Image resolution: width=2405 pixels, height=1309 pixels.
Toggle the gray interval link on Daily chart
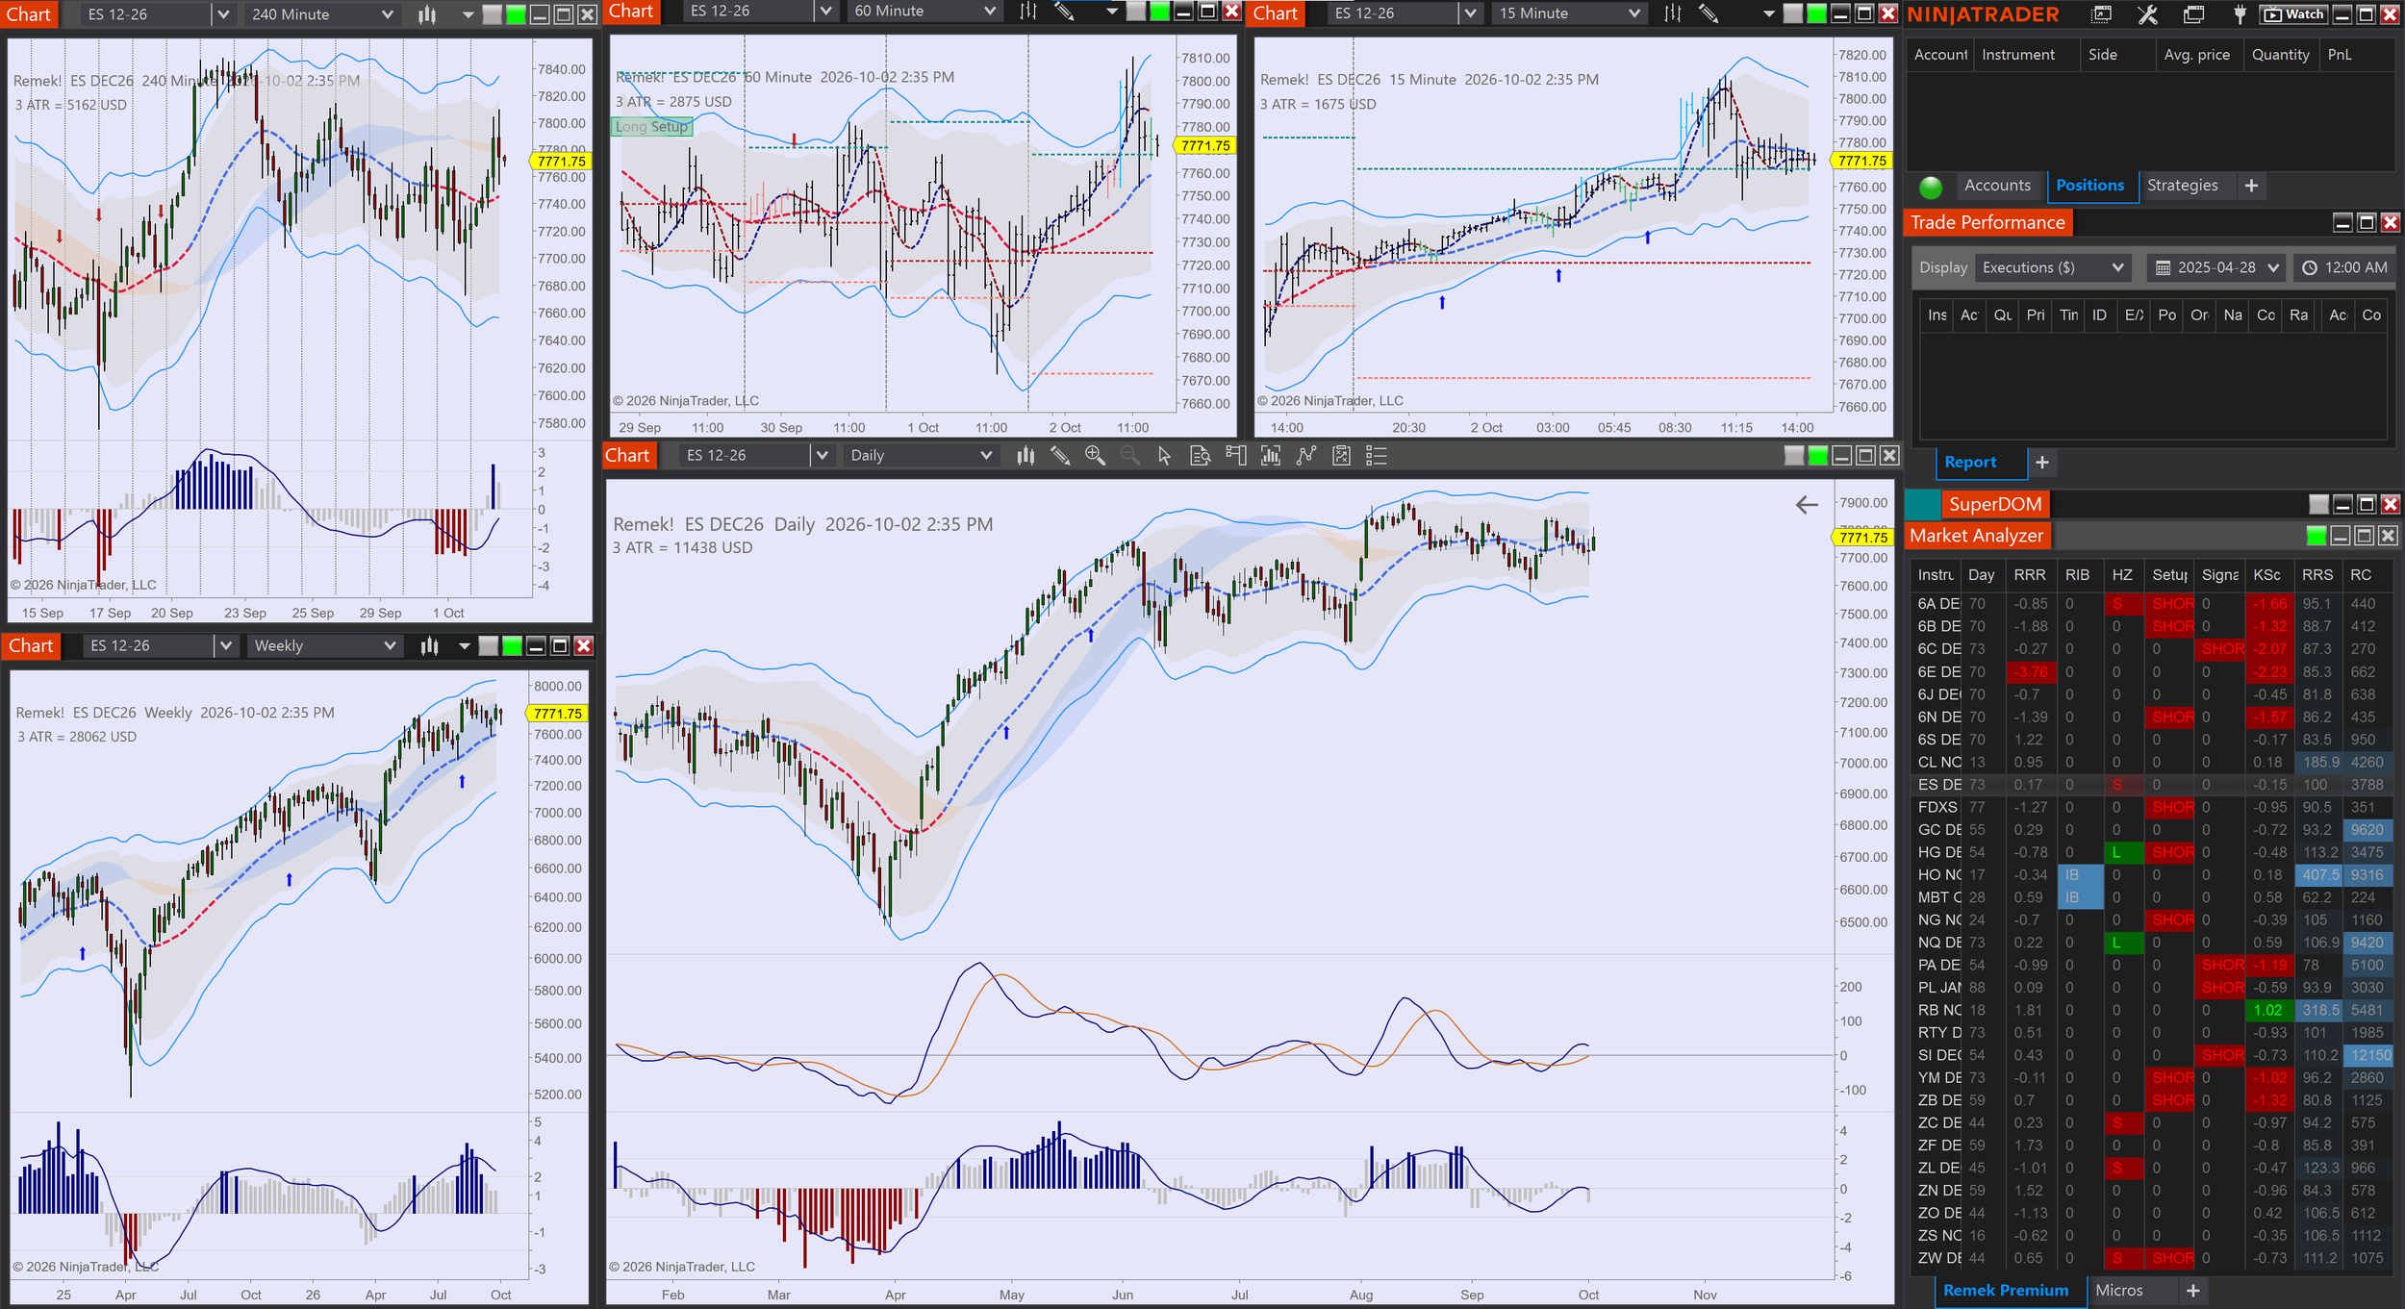pos(1794,456)
